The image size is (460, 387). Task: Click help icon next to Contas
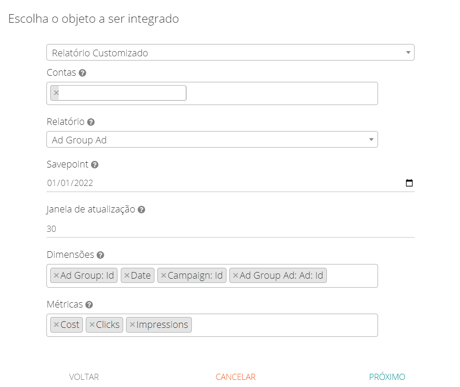82,73
